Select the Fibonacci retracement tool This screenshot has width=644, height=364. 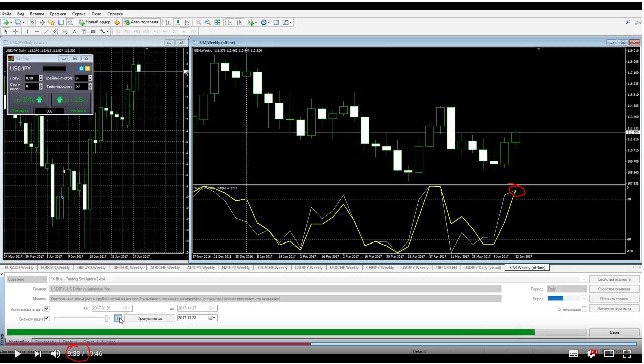pos(65,31)
